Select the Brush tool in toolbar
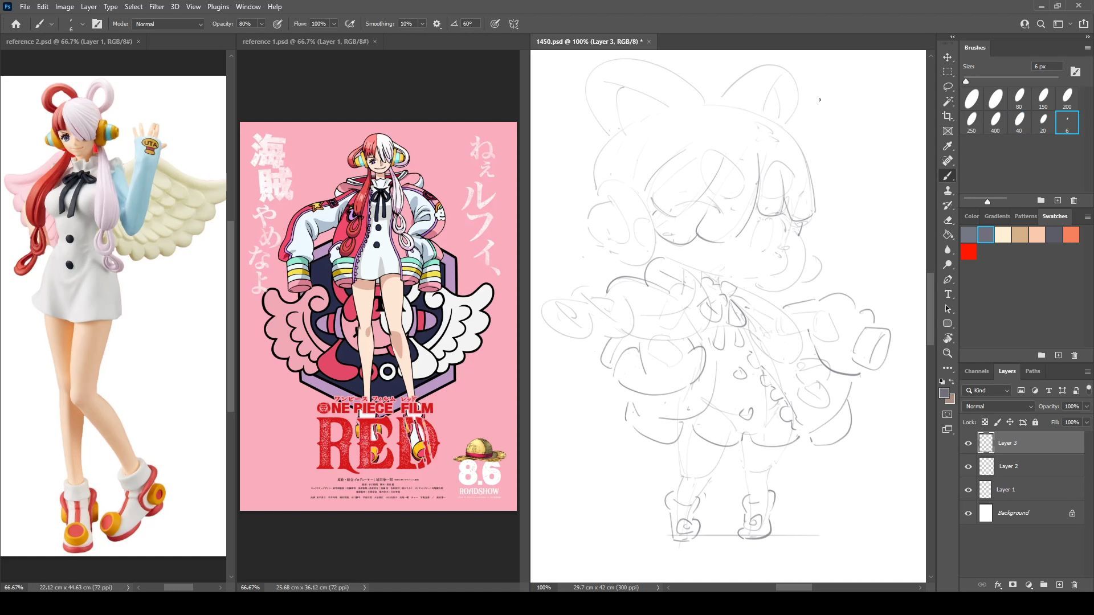Viewport: 1094px width, 615px height. pyautogui.click(x=948, y=176)
